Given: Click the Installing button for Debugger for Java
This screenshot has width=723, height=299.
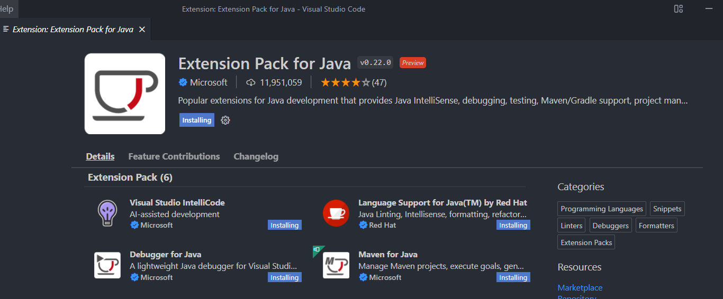Looking at the screenshot, I should click(x=285, y=277).
